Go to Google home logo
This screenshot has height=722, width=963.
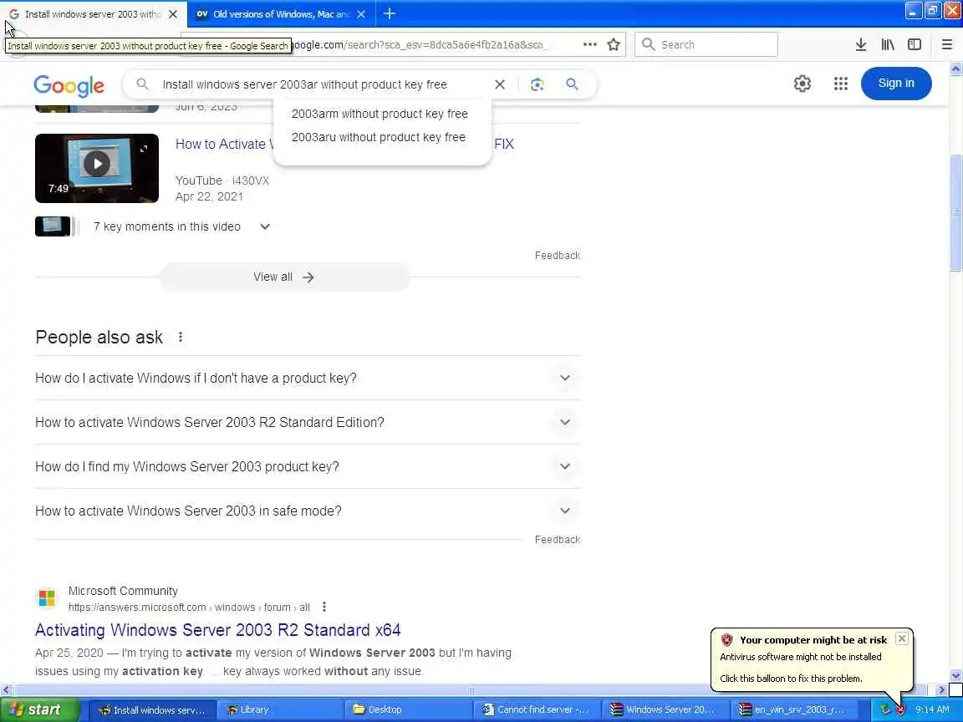[69, 85]
